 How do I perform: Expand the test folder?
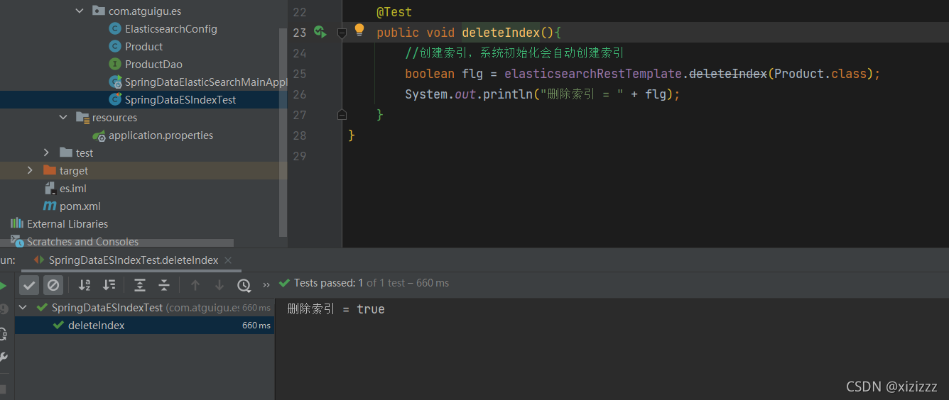click(x=46, y=153)
